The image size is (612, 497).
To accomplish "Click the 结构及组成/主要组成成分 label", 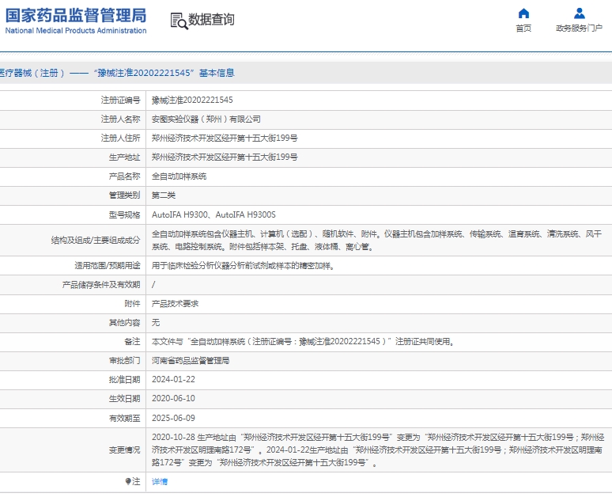I will point(96,241).
